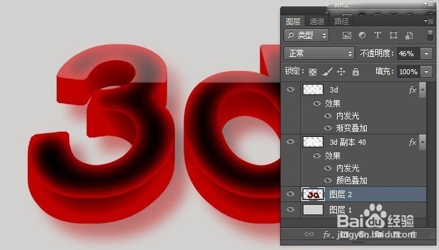Filter layers by adjustment layer icon

pyautogui.click(x=362, y=36)
